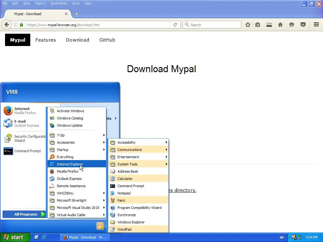Open a new tab with plus button
Viewport: 323px width, 242px height.
click(77, 14)
